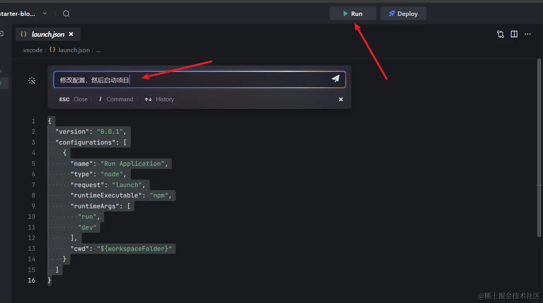Close the launch.json tab
The image size is (543, 303).
point(71,34)
